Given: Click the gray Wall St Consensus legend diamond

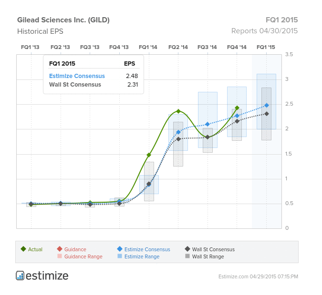Looking at the screenshot, I should 187,249.
